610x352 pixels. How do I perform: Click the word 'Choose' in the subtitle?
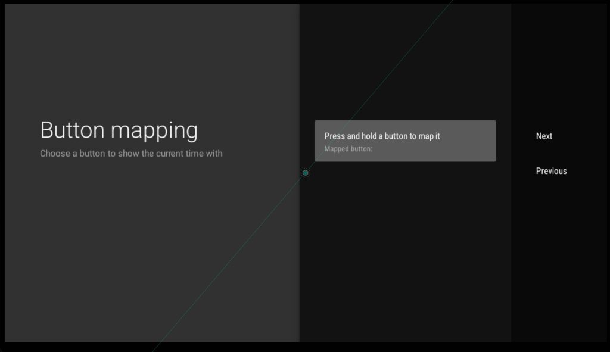(x=54, y=154)
